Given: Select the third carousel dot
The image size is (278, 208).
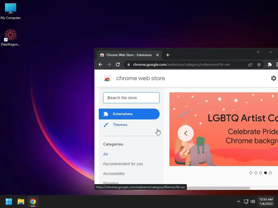Looking at the screenshot, I should point(260,173).
